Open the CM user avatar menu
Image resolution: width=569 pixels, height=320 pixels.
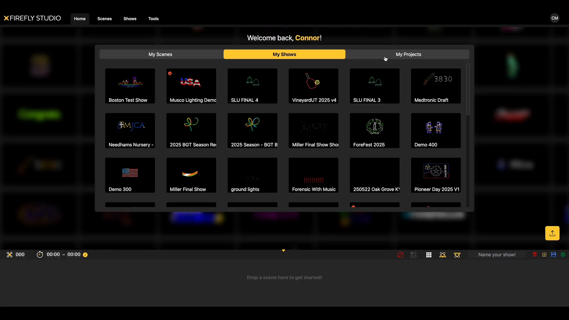tap(554, 18)
